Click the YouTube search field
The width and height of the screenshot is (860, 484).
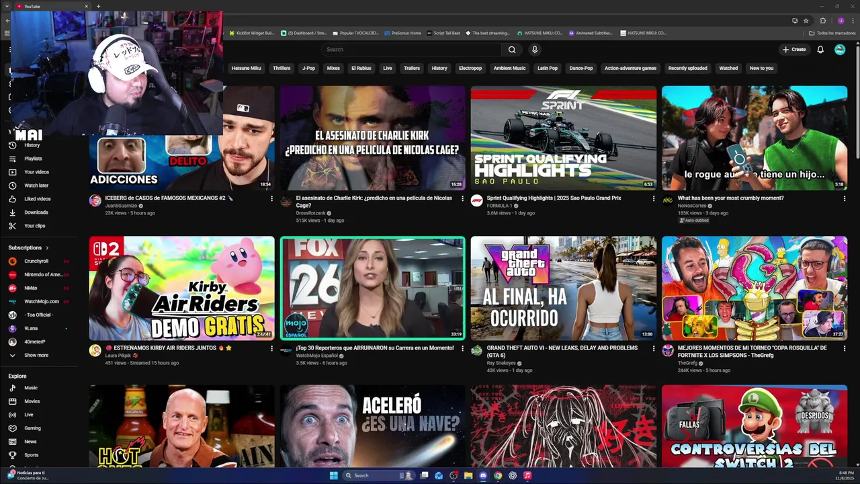coord(411,49)
